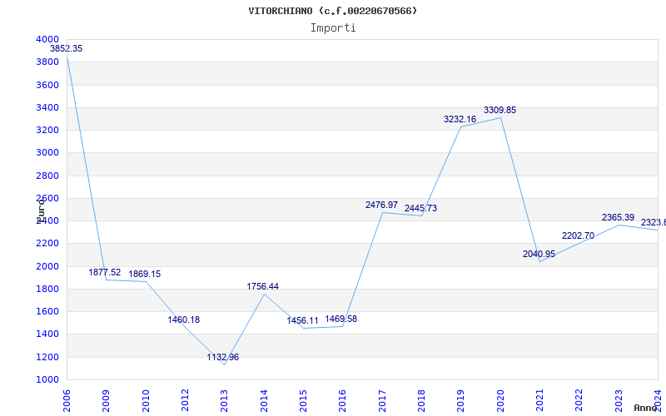The height and width of the screenshot is (416, 666).
Task: Select data label 3309.85
Action: (500, 111)
